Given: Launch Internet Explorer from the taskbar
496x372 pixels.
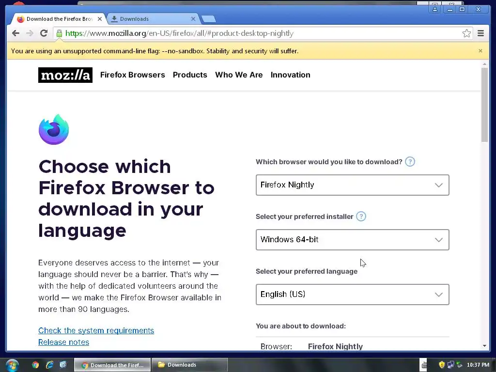Looking at the screenshot, I should pos(49,365).
